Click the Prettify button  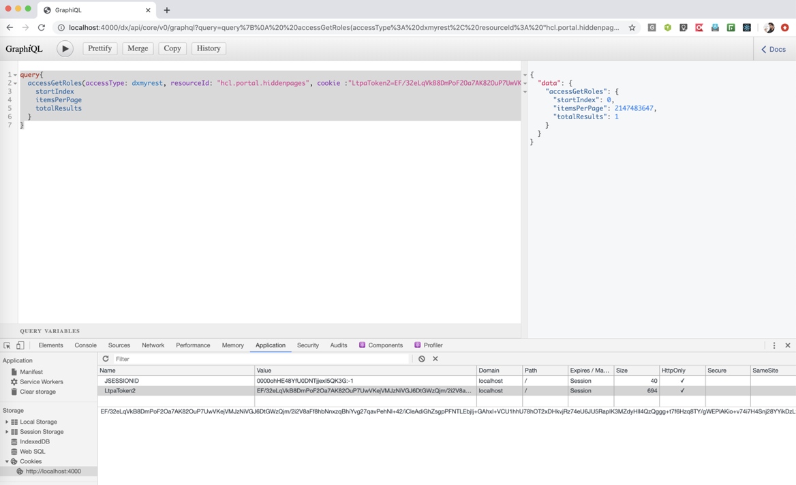click(x=99, y=48)
